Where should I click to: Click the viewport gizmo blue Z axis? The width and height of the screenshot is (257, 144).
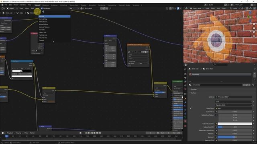click(250, 12)
